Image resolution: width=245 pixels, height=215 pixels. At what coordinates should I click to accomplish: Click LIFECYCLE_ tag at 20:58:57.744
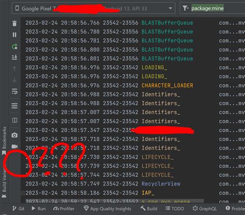pos(158,175)
